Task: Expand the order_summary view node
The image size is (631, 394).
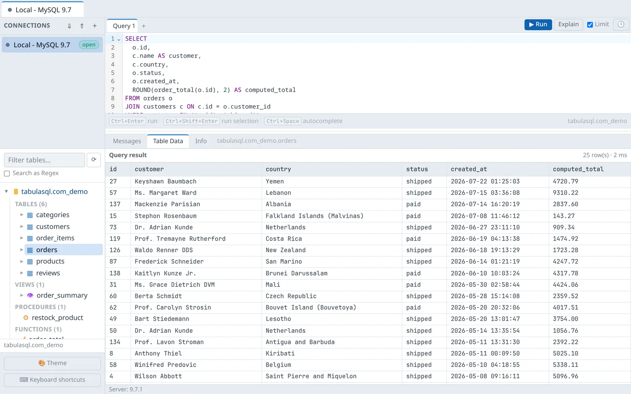Action: click(21, 295)
